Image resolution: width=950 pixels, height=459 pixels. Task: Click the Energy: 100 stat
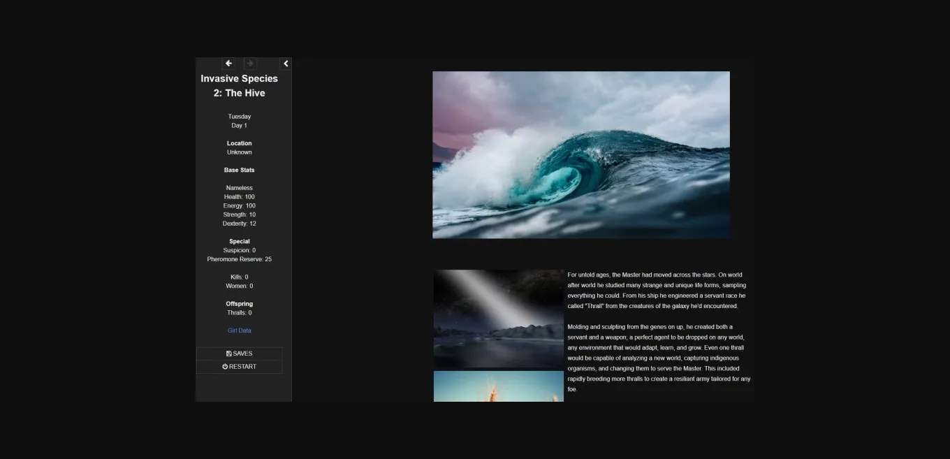tap(239, 206)
